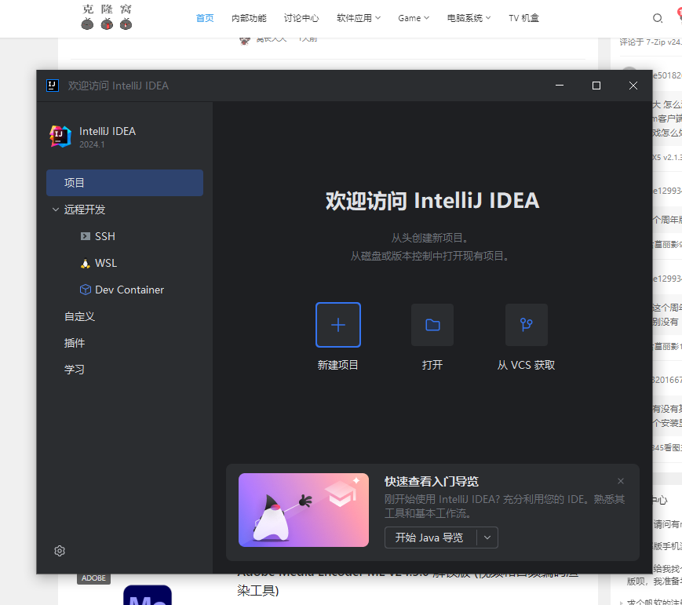Close the 快速查看入门导览 banner
682x605 pixels.
tap(621, 480)
